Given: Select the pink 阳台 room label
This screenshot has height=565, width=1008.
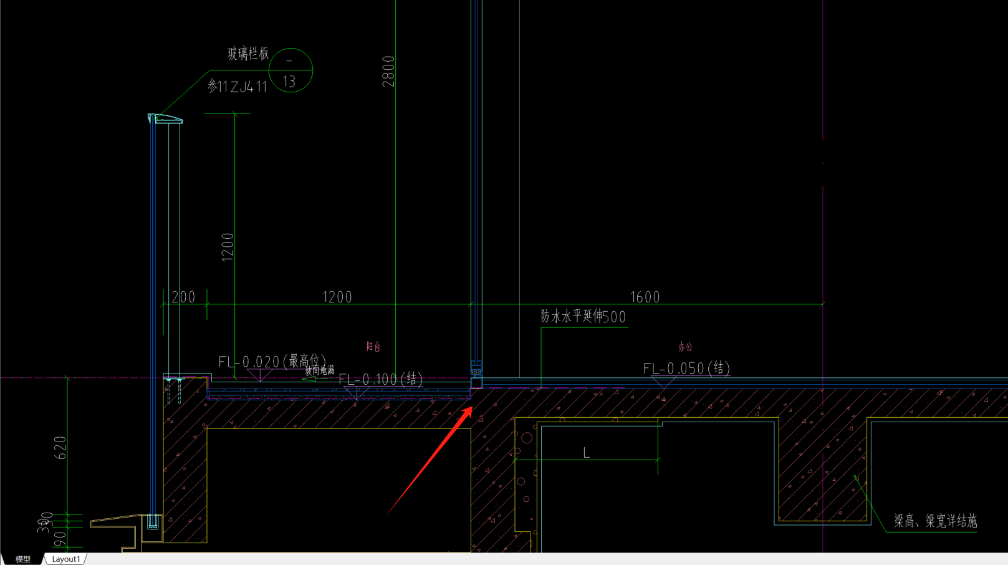Looking at the screenshot, I should point(373,347).
